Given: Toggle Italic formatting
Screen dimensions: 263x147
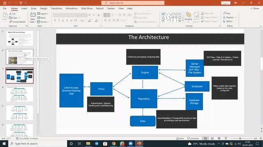Looking at the screenshot, I should click(x=59, y=20).
